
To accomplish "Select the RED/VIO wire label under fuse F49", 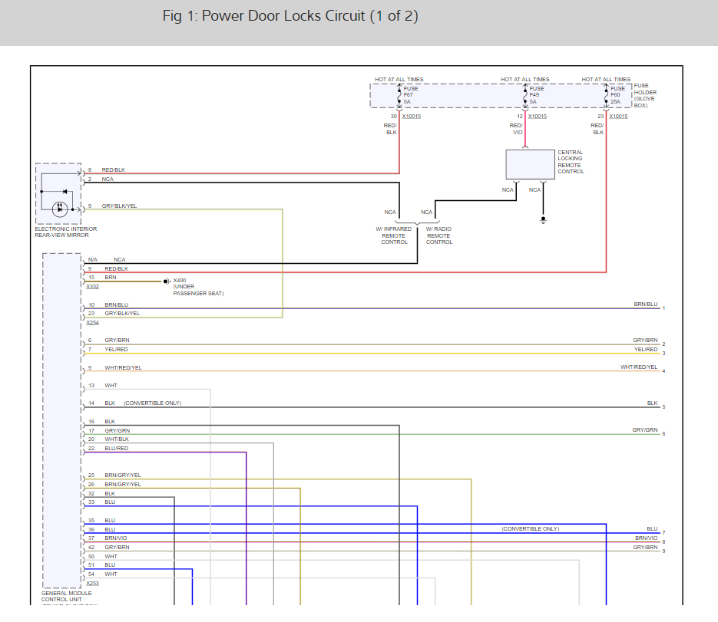I will [516, 129].
